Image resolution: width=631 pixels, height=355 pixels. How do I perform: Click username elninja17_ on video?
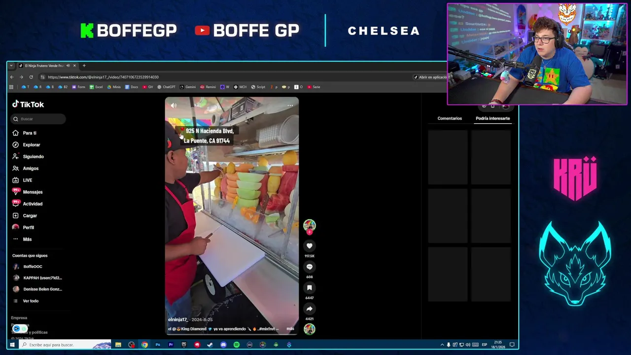177,319
